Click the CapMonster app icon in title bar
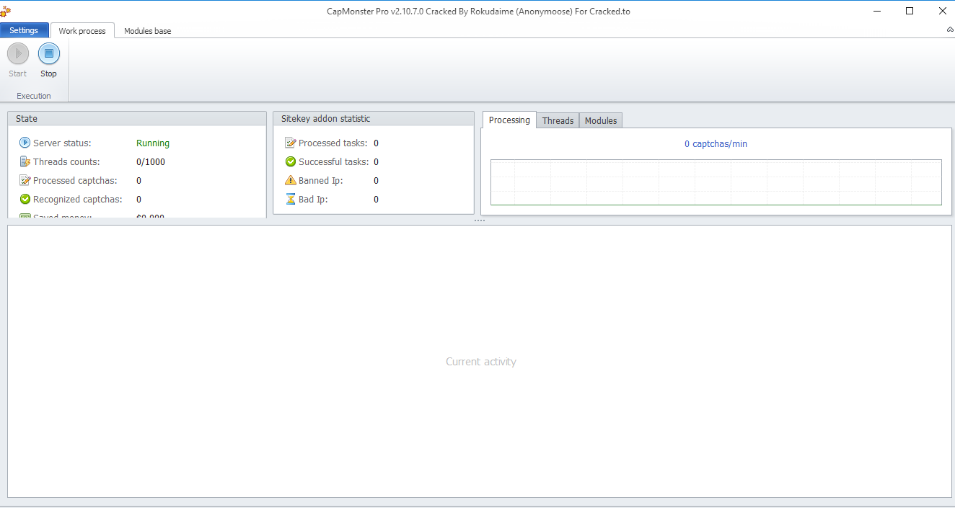The height and width of the screenshot is (508, 955). (x=5, y=11)
